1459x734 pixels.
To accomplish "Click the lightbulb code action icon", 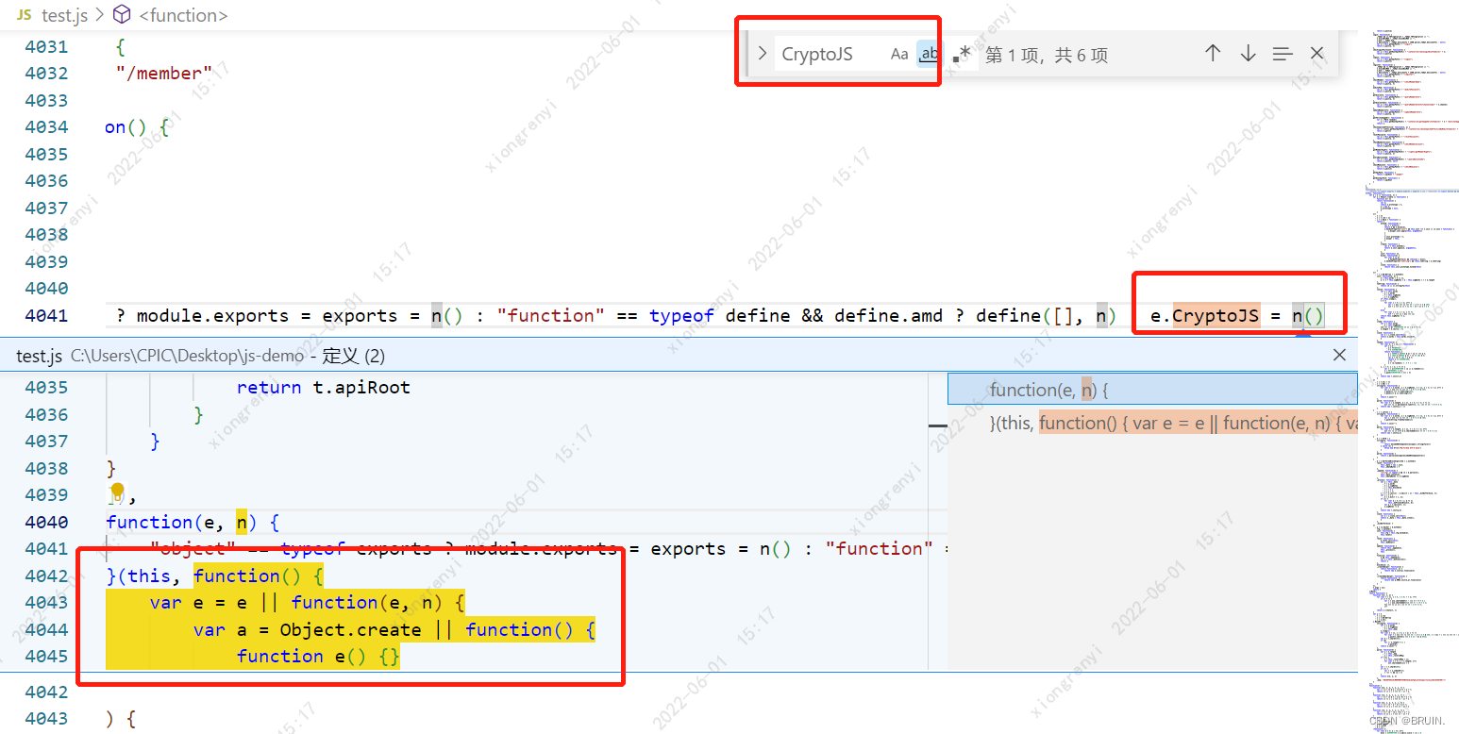I will [x=117, y=491].
